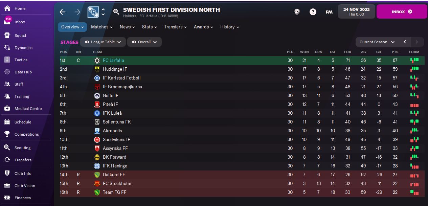Click the search magnifier icon
The width and height of the screenshot is (428, 206).
coord(116,12)
